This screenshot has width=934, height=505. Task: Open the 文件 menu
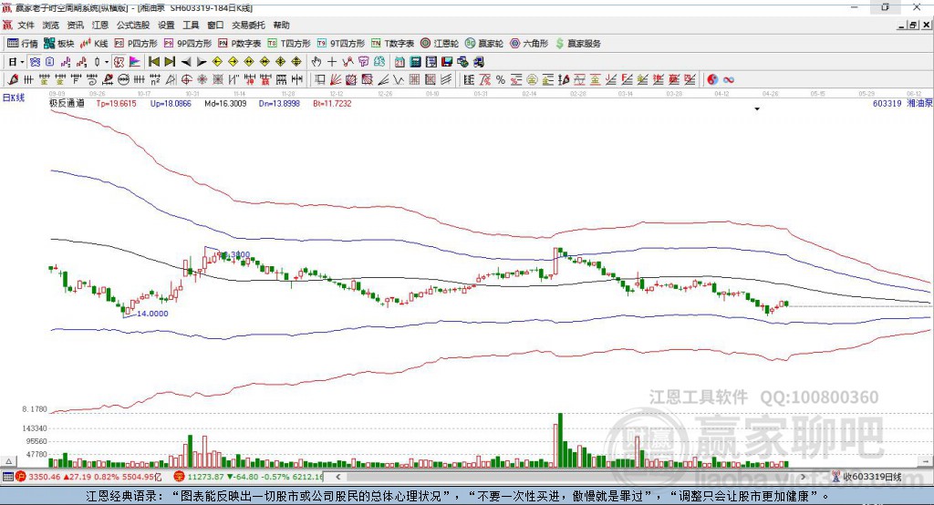click(x=26, y=25)
